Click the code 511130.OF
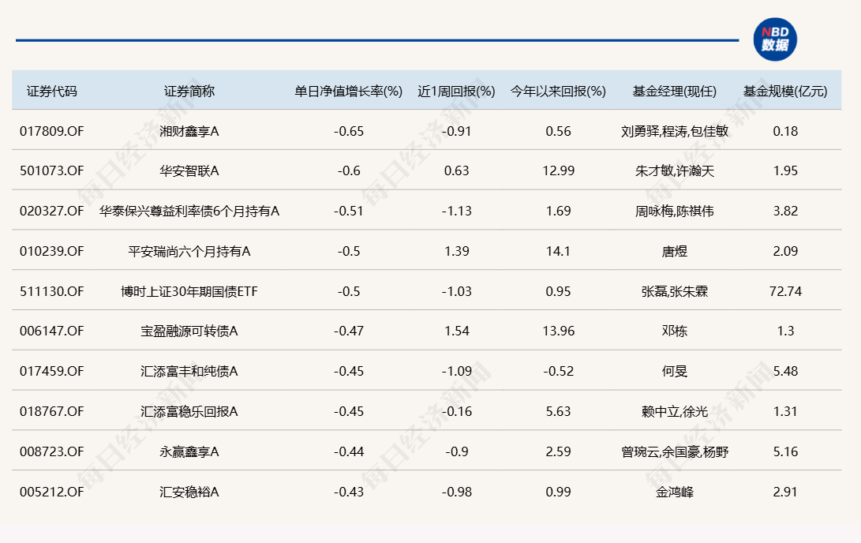The height and width of the screenshot is (543, 861). (x=51, y=291)
